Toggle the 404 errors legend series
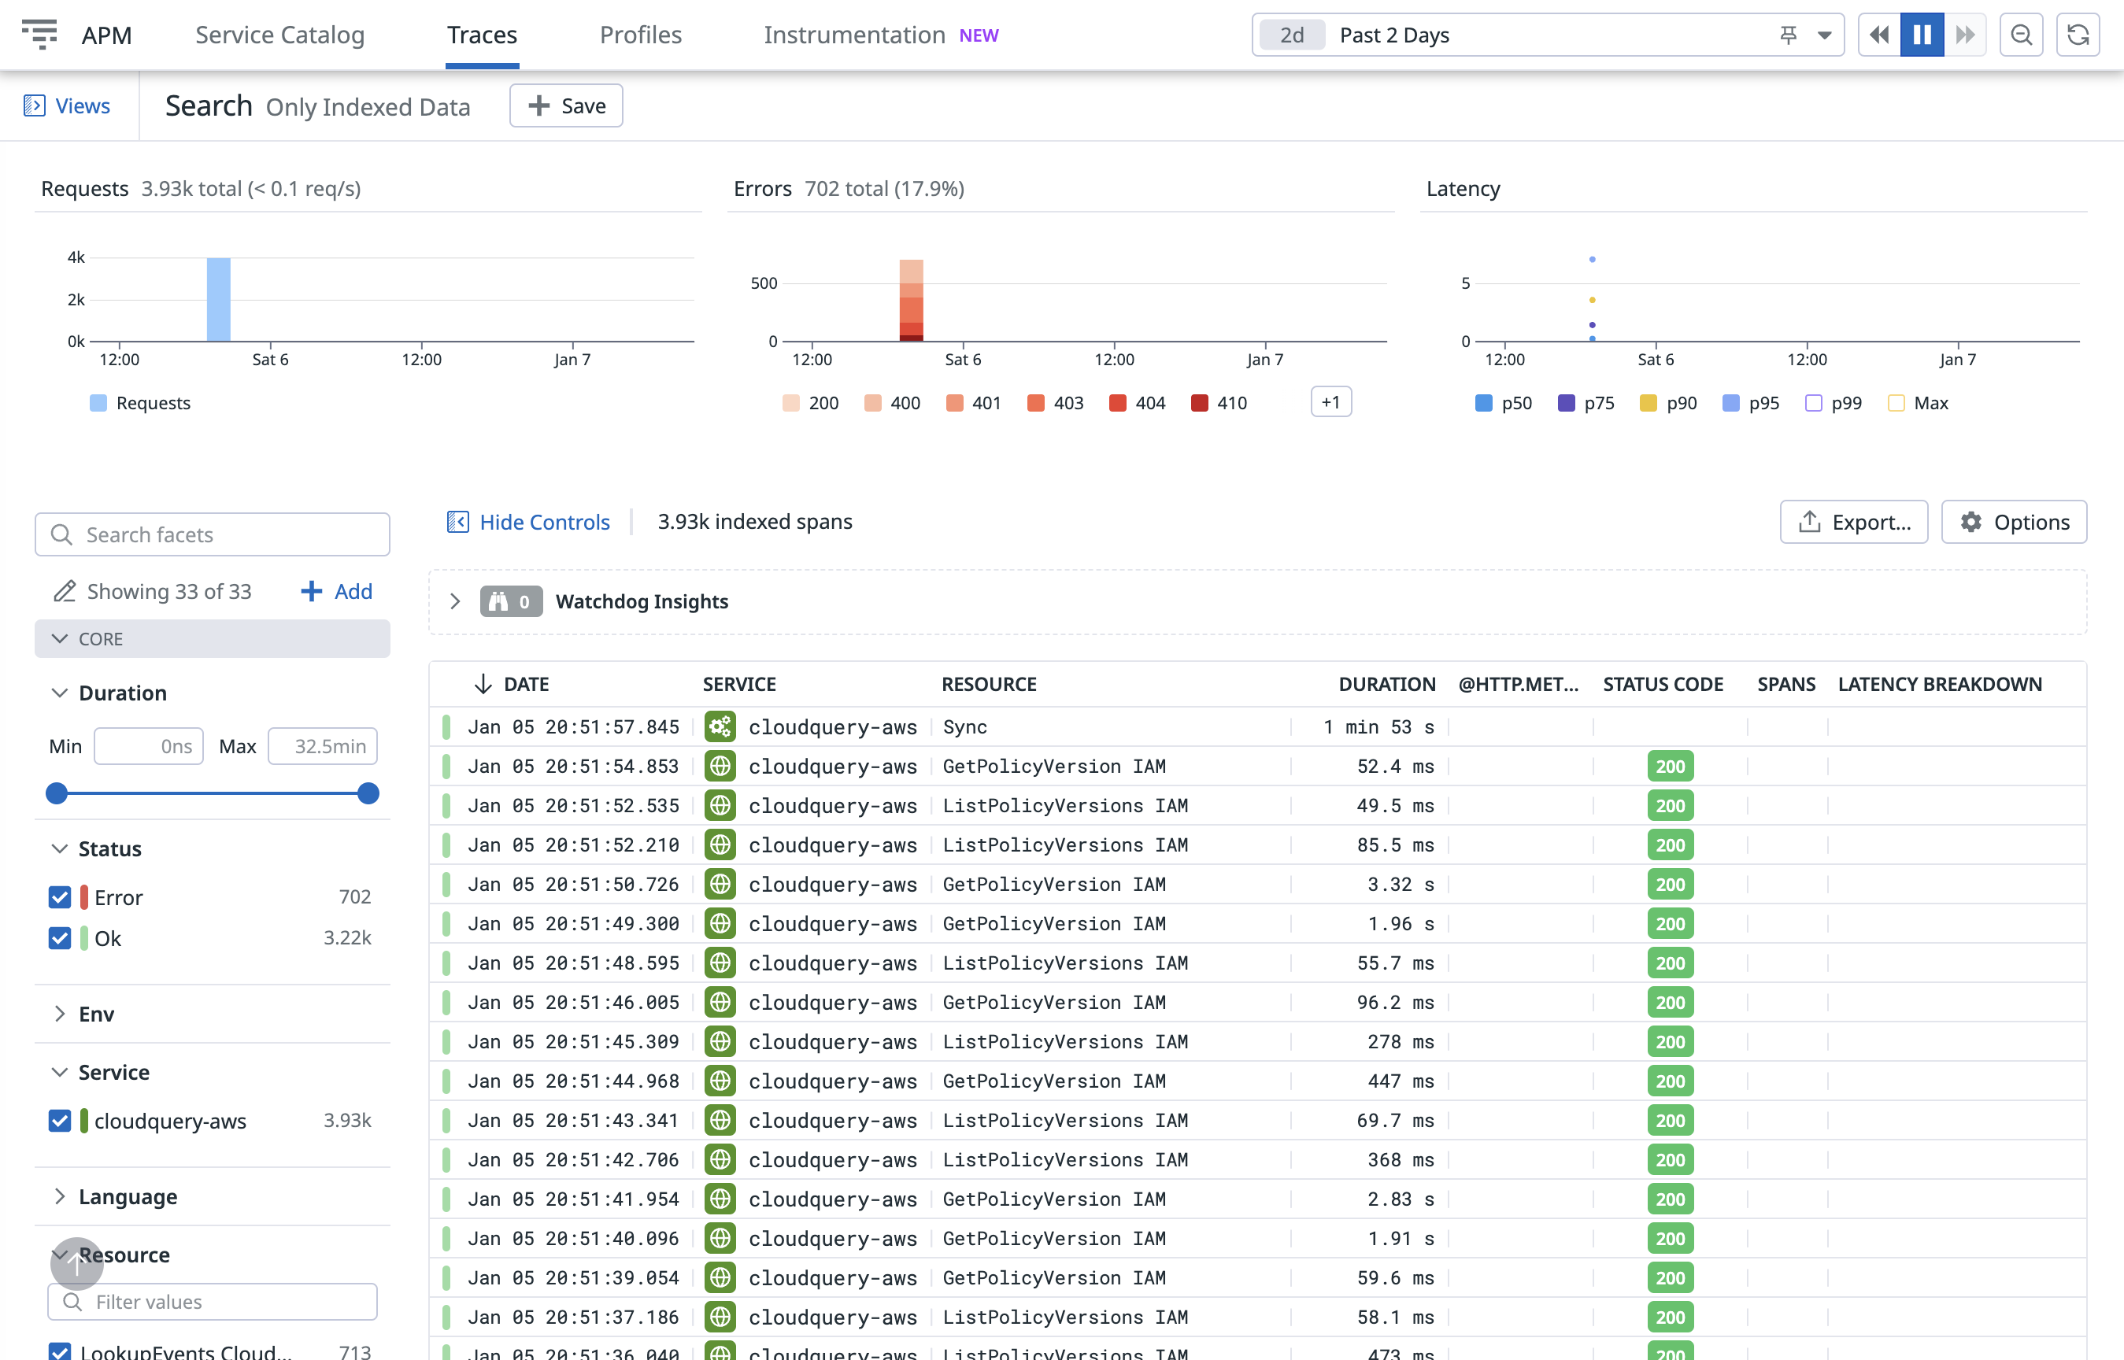 [1138, 403]
